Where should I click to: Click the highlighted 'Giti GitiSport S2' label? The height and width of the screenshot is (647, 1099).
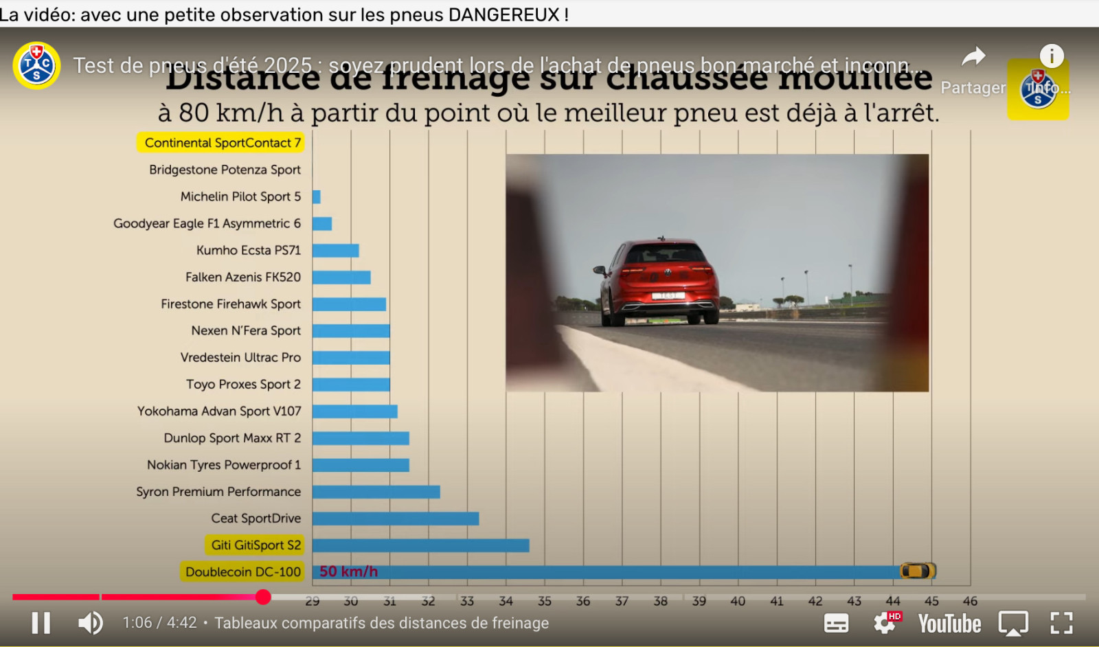tap(255, 545)
